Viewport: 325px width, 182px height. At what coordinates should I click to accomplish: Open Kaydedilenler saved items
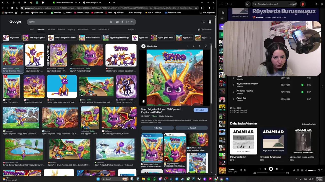coord(204,30)
